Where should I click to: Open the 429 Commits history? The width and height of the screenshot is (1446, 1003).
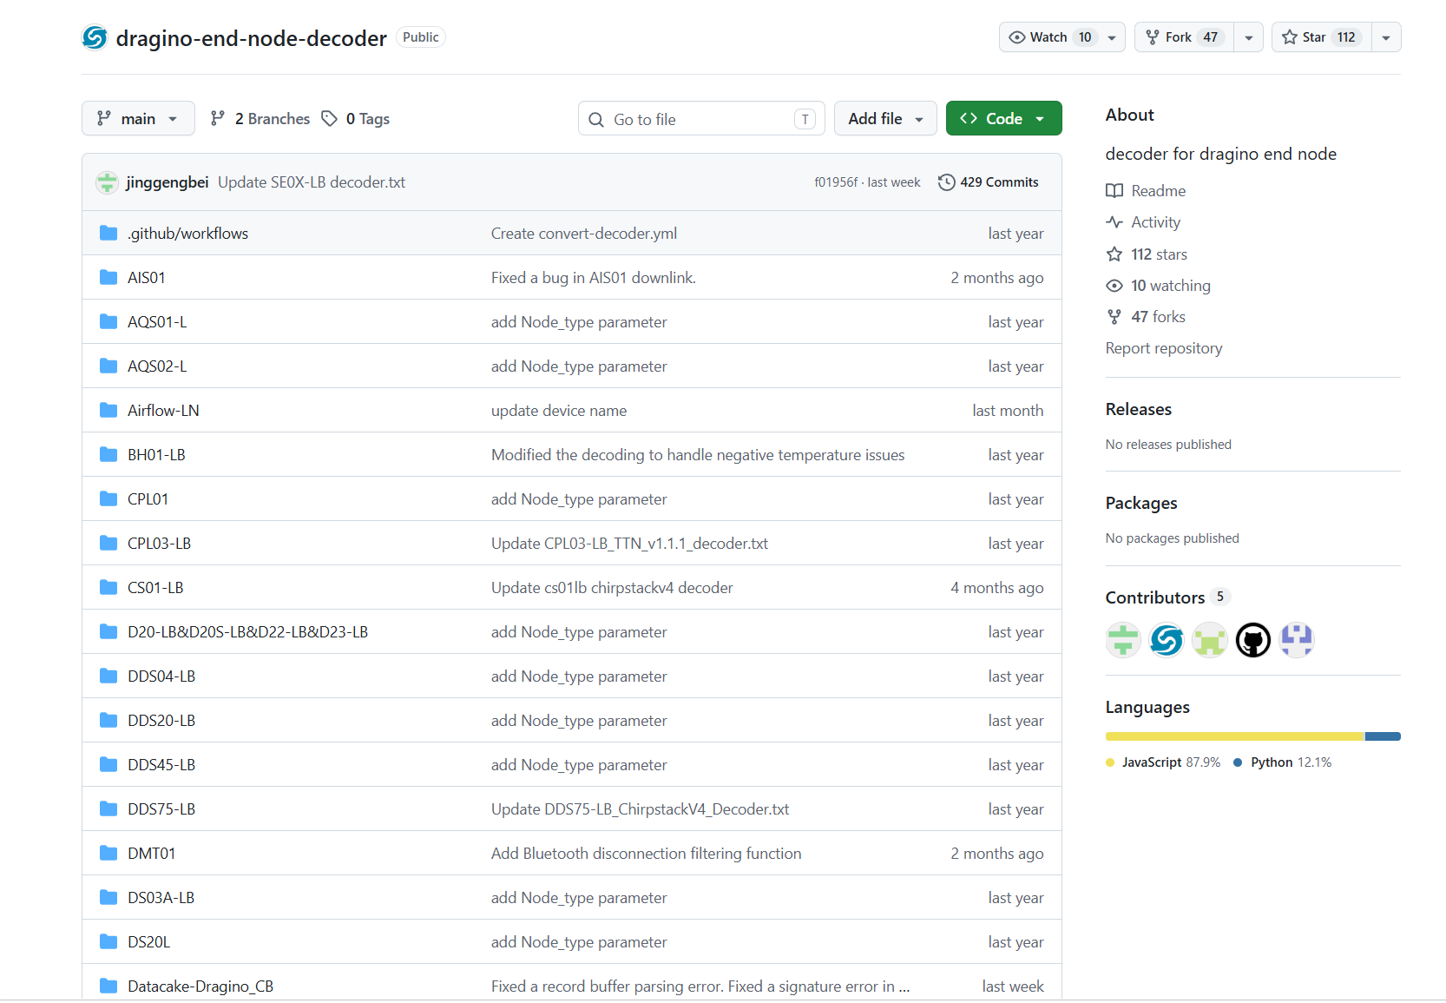(x=989, y=182)
